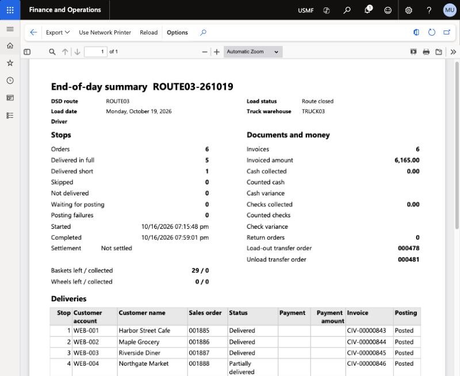
Task: Go to previous page arrow
Action: (65, 52)
